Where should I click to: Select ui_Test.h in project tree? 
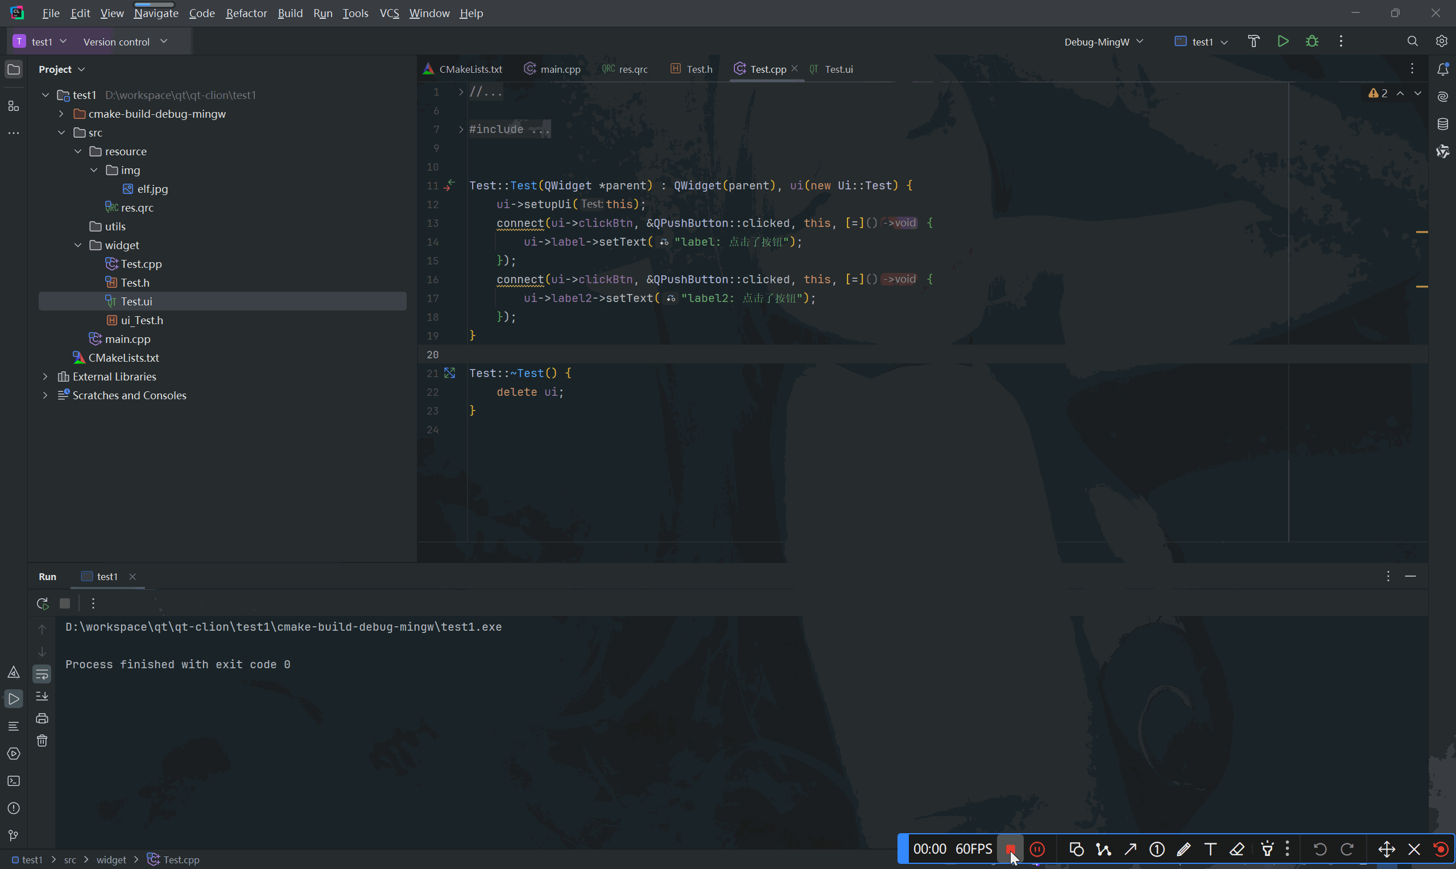point(142,320)
